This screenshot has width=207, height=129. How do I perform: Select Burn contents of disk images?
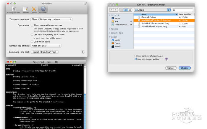[x=135, y=56]
